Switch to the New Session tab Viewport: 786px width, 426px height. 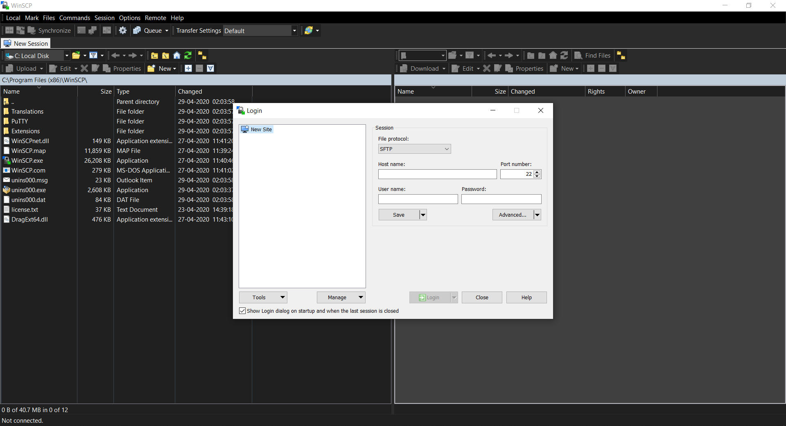pyautogui.click(x=26, y=43)
